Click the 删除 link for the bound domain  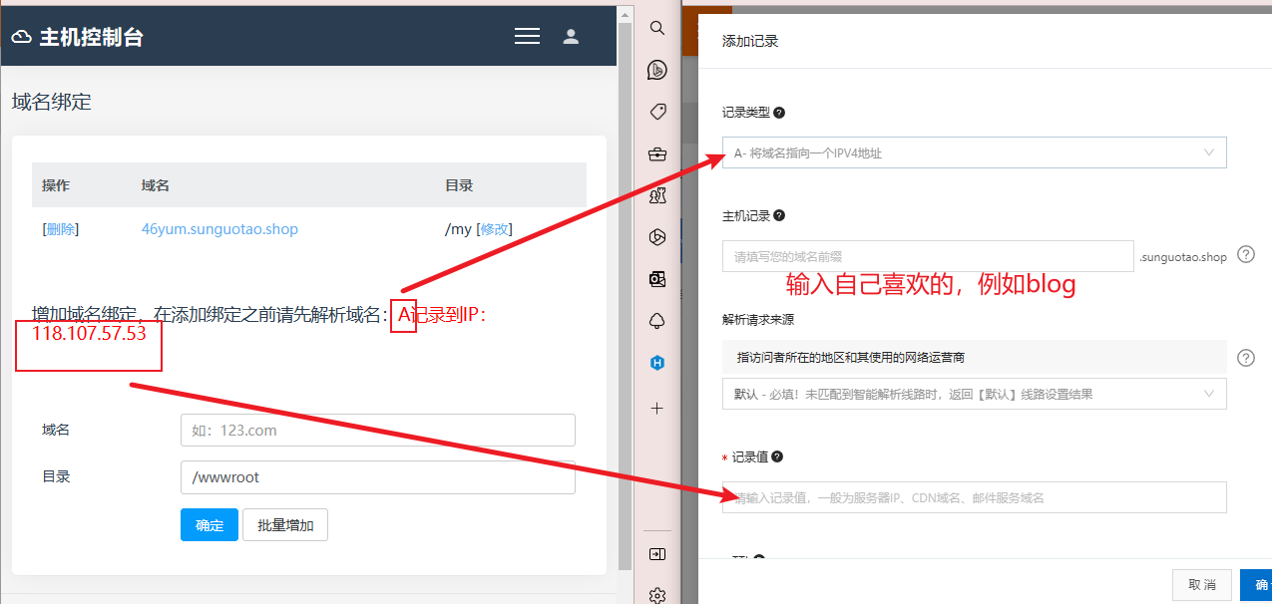(x=60, y=229)
